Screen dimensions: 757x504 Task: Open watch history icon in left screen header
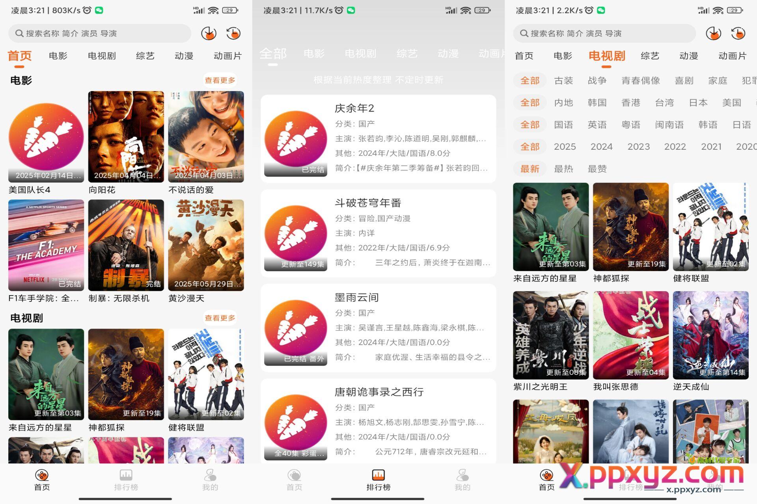pyautogui.click(x=233, y=33)
